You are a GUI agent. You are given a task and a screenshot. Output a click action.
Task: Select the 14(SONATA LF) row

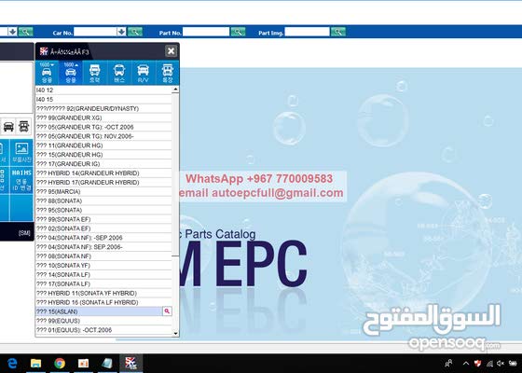pos(103,275)
